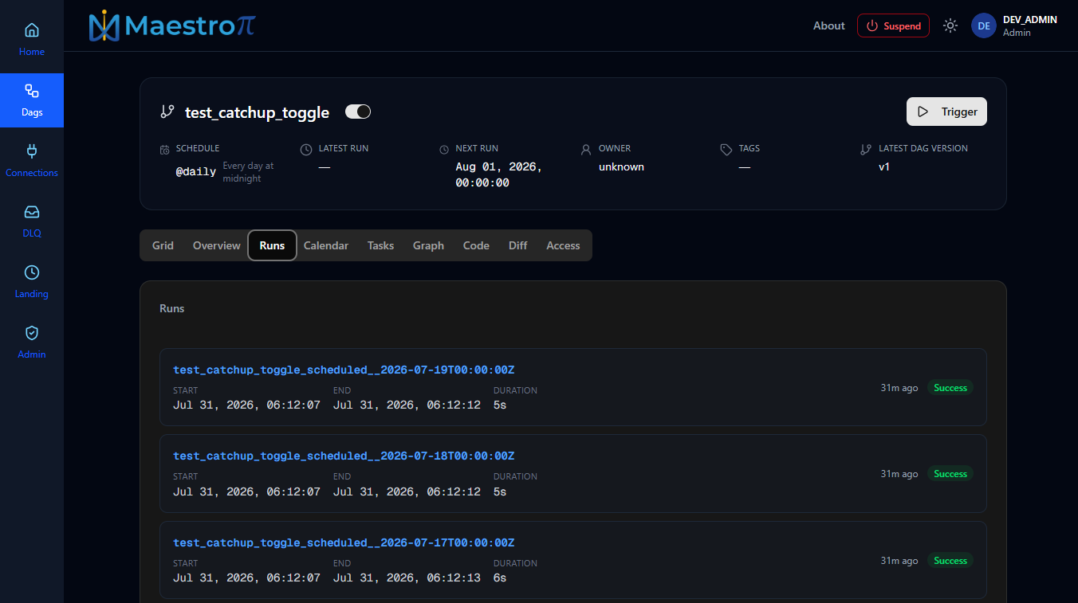Switch to the Calendar tab
This screenshot has height=603, width=1078.
tap(326, 245)
